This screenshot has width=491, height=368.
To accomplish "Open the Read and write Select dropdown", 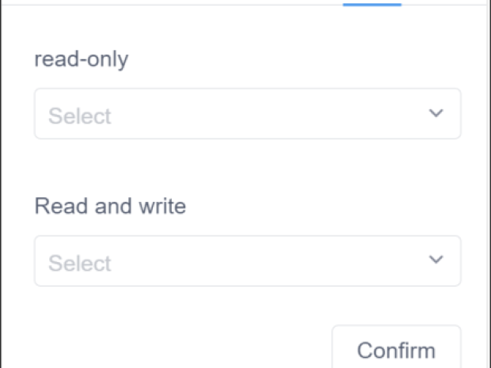I will click(x=247, y=261).
